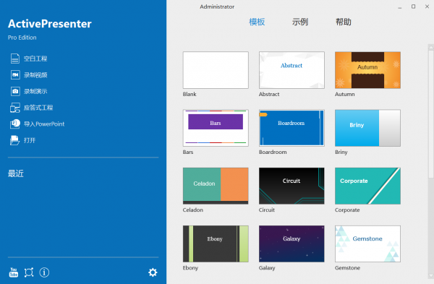Pick the Ebony template thumbnail
434x284 pixels.
[x=216, y=244]
